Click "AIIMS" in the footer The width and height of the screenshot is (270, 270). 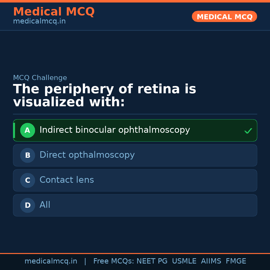[211, 261]
